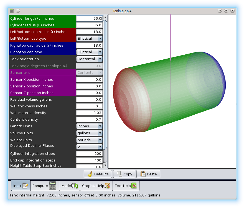Click the Copy documents icon
Viewport: 244px width, 207px height.
click(120, 174)
